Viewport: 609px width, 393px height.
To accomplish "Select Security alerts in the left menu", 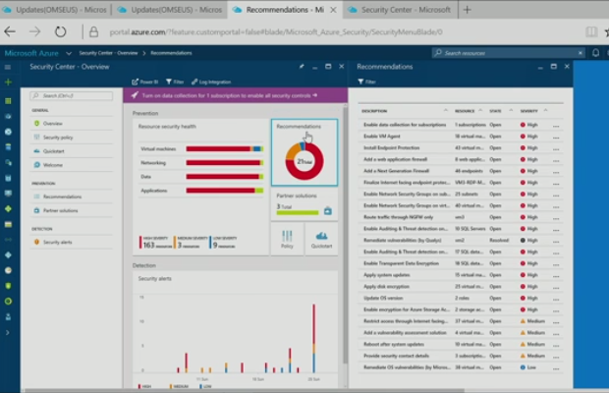I will coord(58,242).
